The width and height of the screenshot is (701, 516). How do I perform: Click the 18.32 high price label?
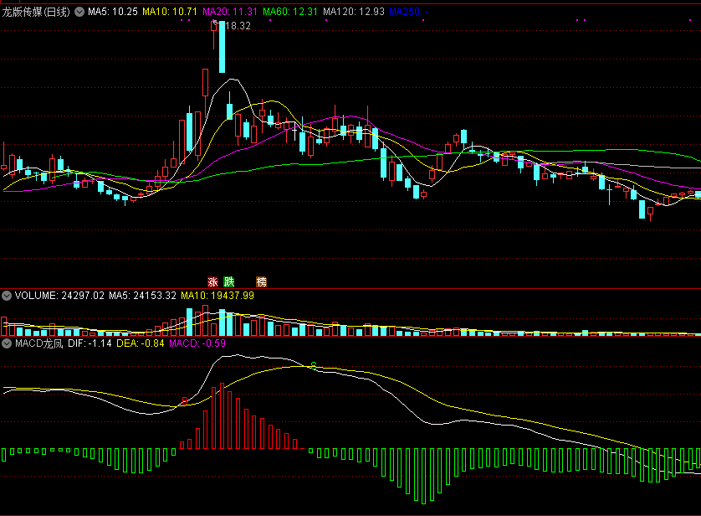coord(238,26)
